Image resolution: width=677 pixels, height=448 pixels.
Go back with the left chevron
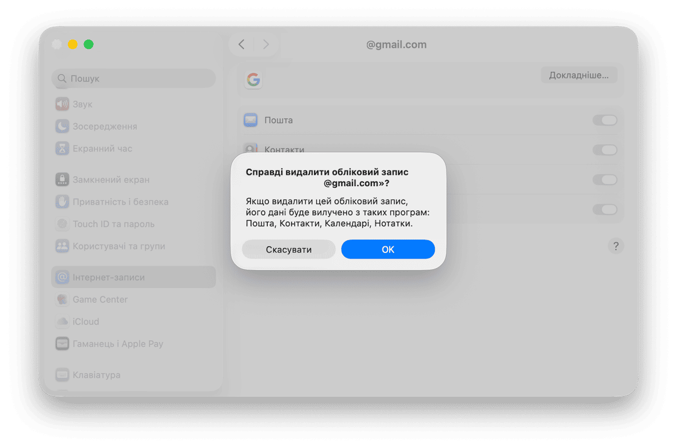tap(242, 45)
